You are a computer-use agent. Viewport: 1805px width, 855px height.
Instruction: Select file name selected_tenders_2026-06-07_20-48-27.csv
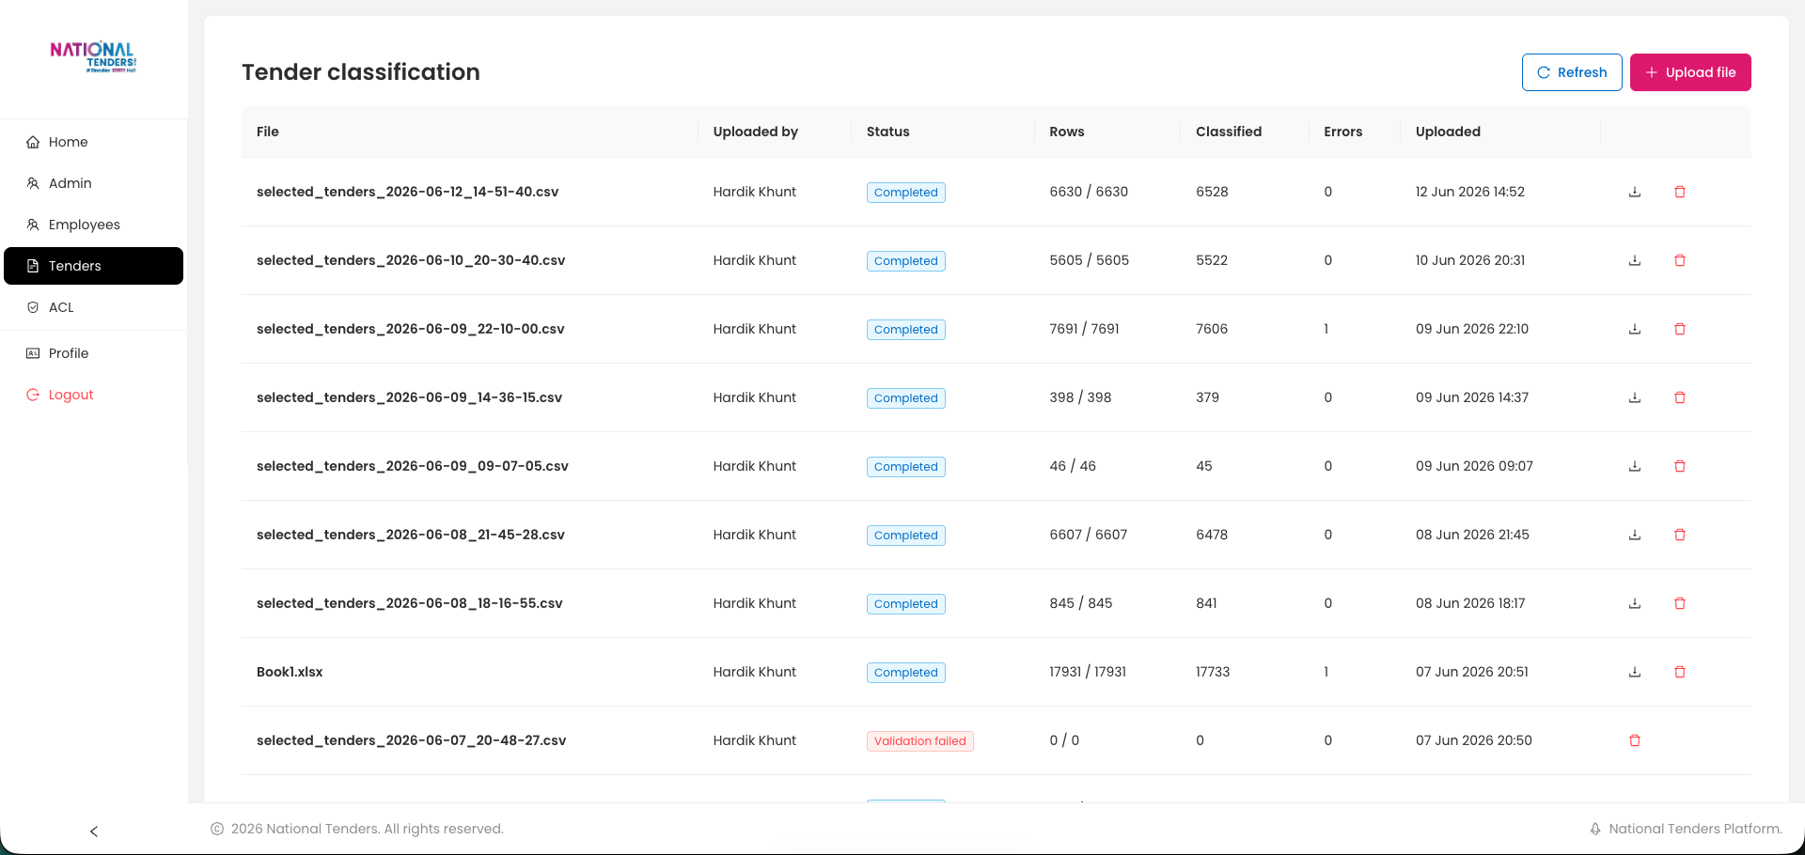click(x=412, y=740)
